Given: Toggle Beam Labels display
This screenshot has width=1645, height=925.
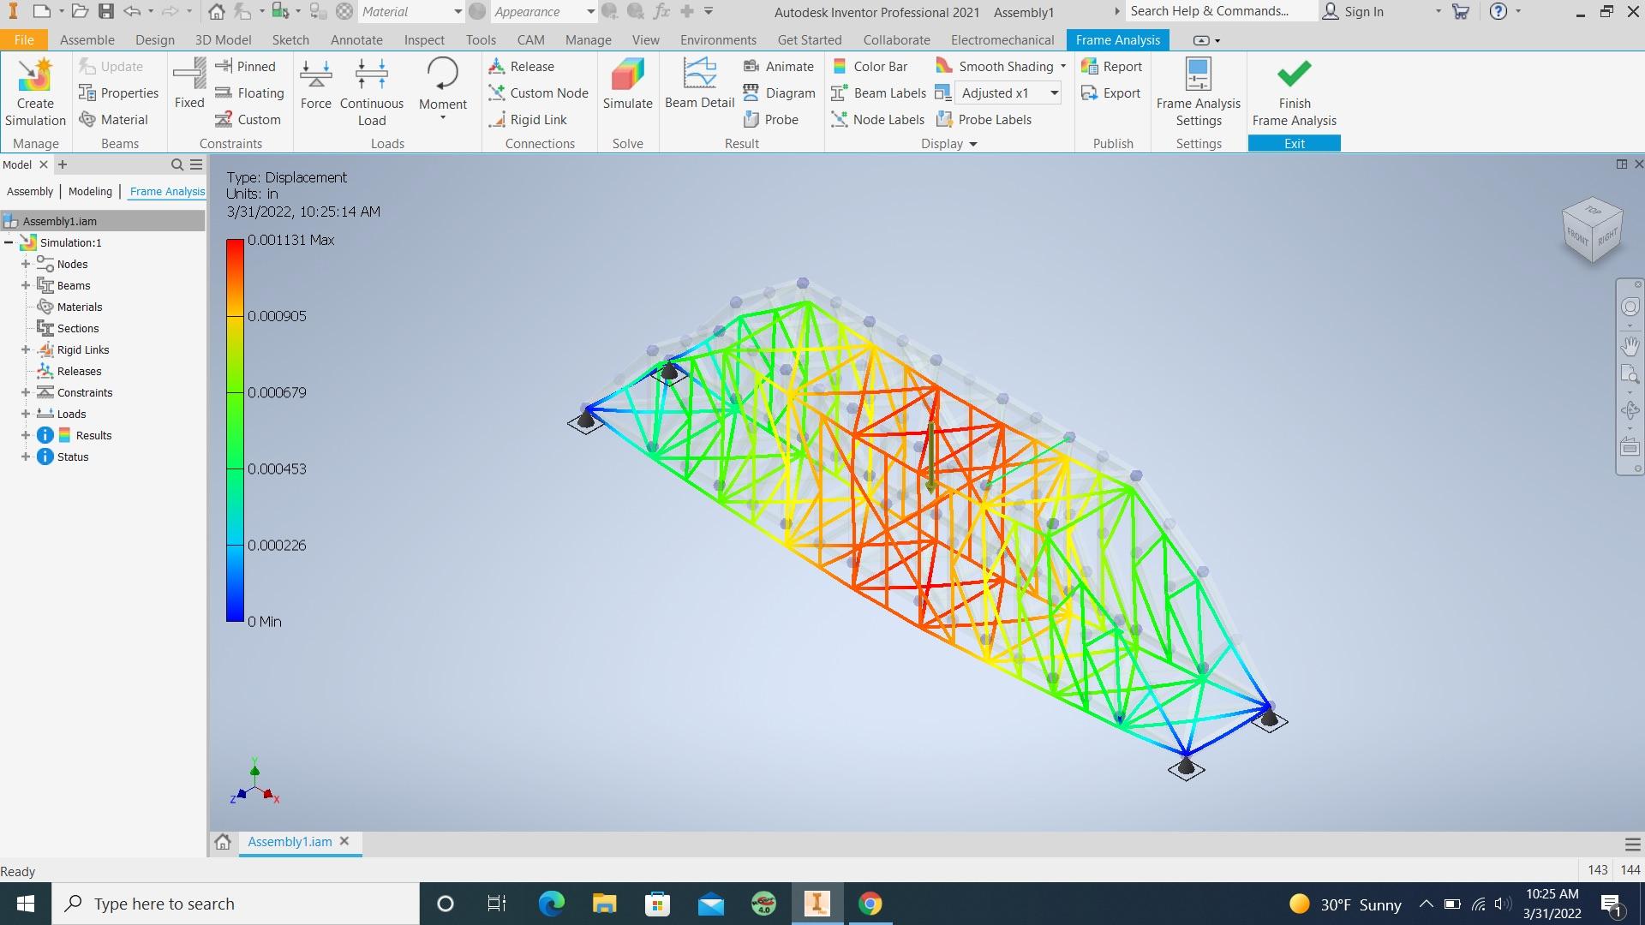Looking at the screenshot, I should pos(878,92).
